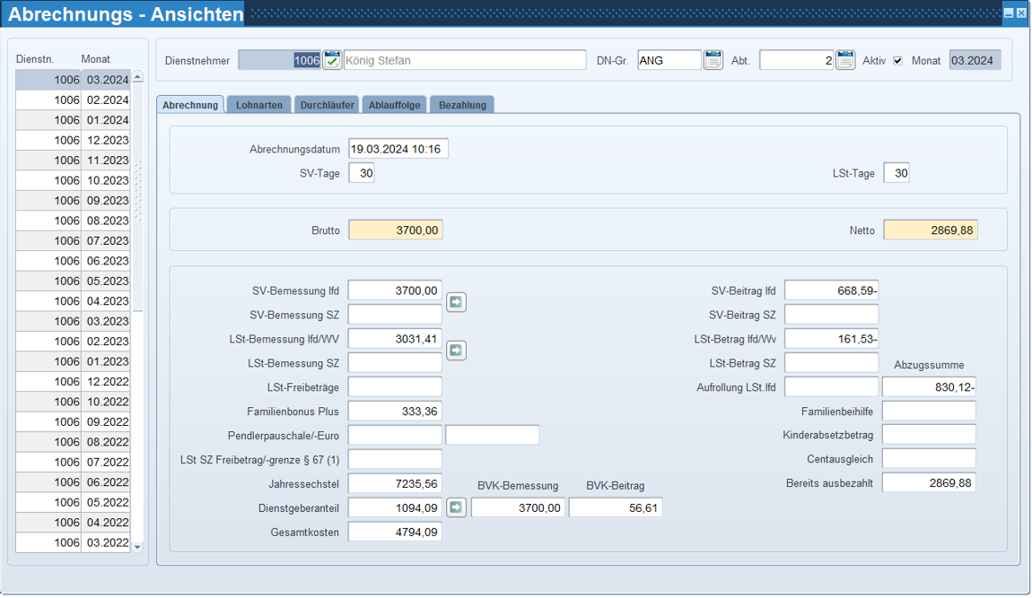1032x598 pixels.
Task: Select list row for month 03.2024
Action: [73, 80]
